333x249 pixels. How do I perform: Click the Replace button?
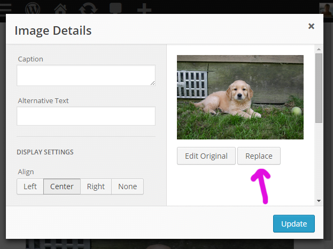pos(259,156)
